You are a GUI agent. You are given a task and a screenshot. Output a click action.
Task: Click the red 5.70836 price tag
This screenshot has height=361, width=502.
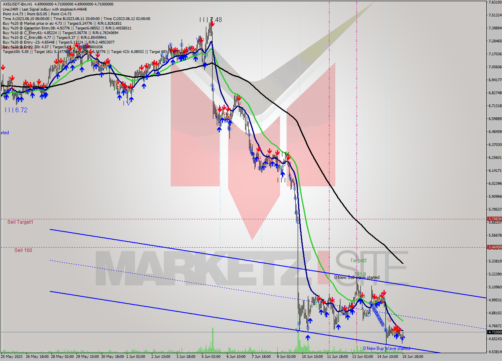click(x=494, y=219)
